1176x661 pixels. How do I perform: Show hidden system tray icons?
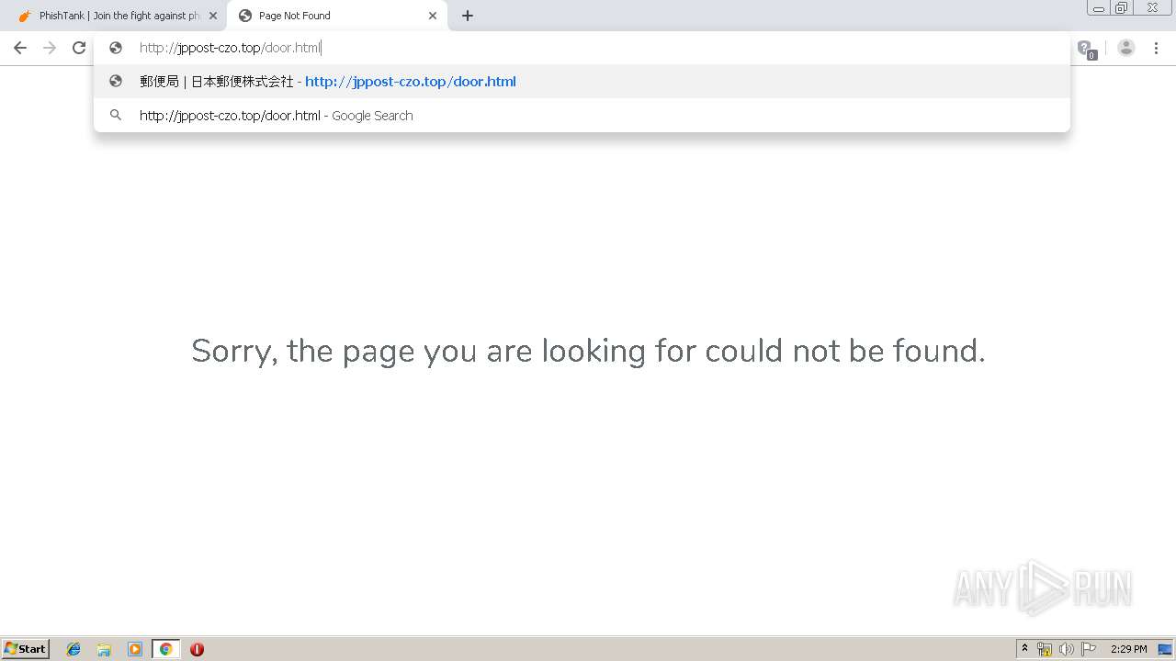point(1024,649)
